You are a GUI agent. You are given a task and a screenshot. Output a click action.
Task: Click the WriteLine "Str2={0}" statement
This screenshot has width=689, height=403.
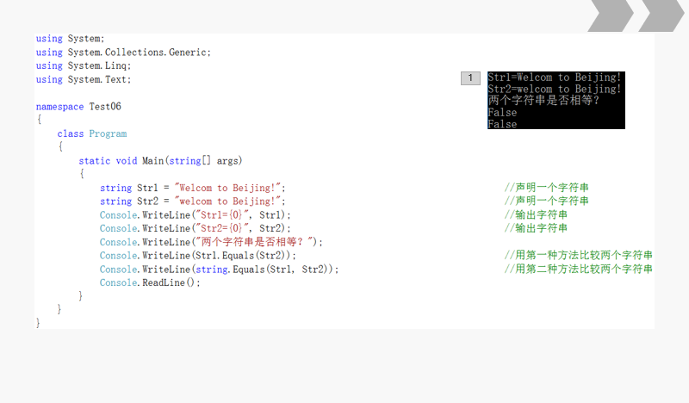(196, 229)
